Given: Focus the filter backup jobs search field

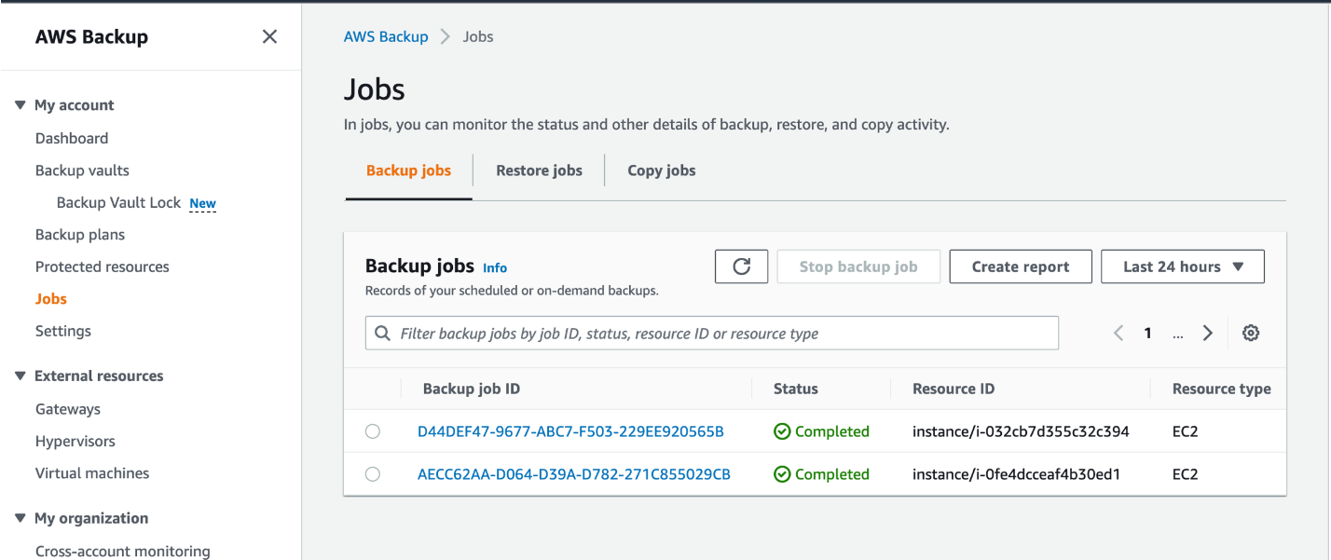Looking at the screenshot, I should click(x=712, y=333).
